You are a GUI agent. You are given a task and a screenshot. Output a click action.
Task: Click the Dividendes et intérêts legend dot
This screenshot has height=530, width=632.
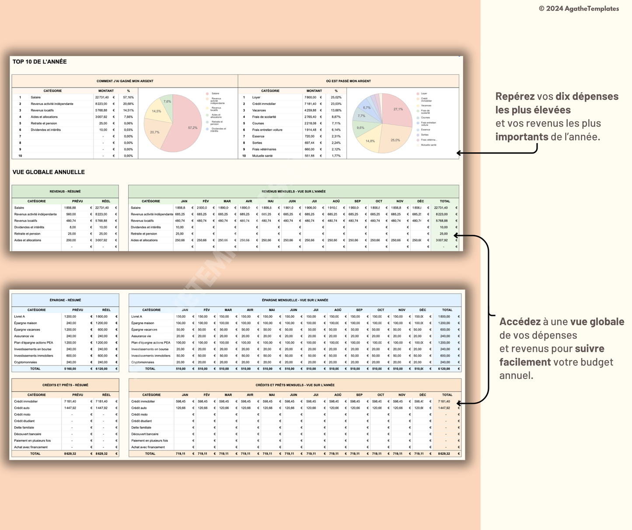[x=207, y=129]
